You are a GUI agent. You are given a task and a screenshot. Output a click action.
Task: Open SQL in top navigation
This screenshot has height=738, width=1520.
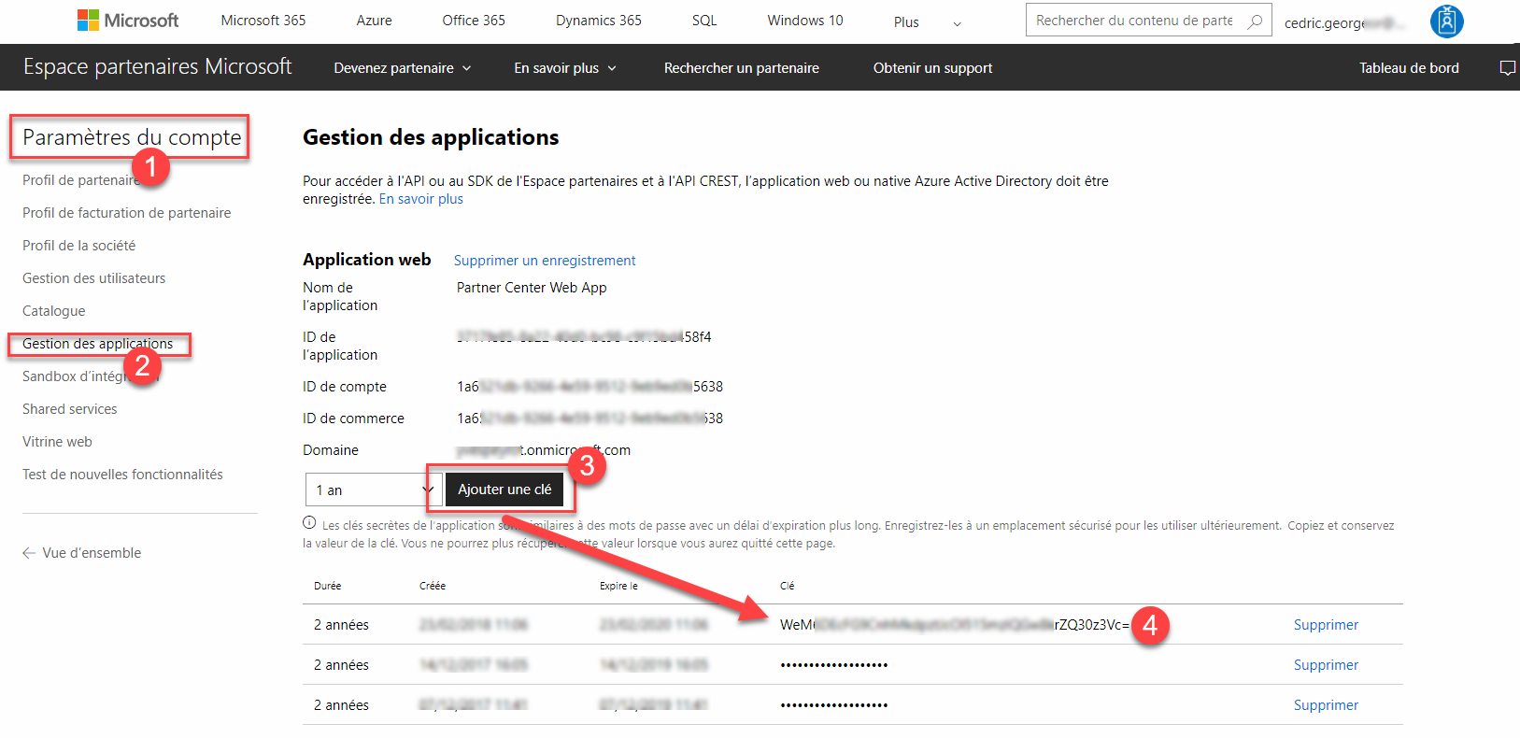pos(704,21)
